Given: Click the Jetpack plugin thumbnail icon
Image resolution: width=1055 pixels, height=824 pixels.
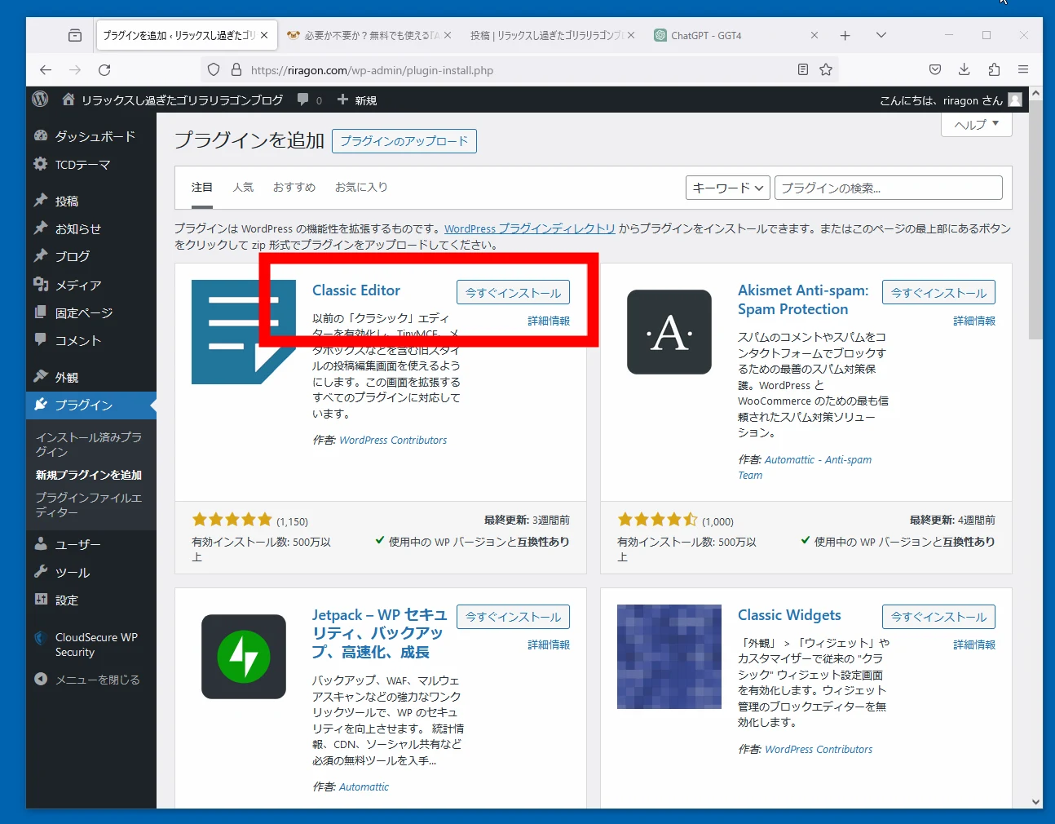Looking at the screenshot, I should 243,657.
